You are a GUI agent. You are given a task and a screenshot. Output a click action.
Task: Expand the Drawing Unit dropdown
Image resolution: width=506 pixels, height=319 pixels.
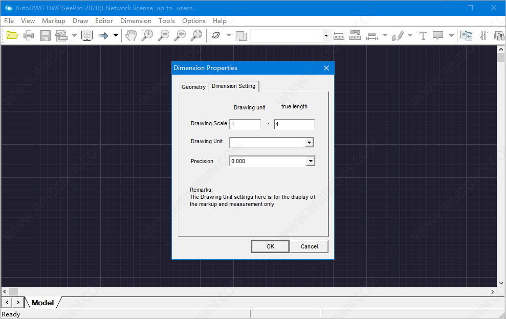(309, 143)
